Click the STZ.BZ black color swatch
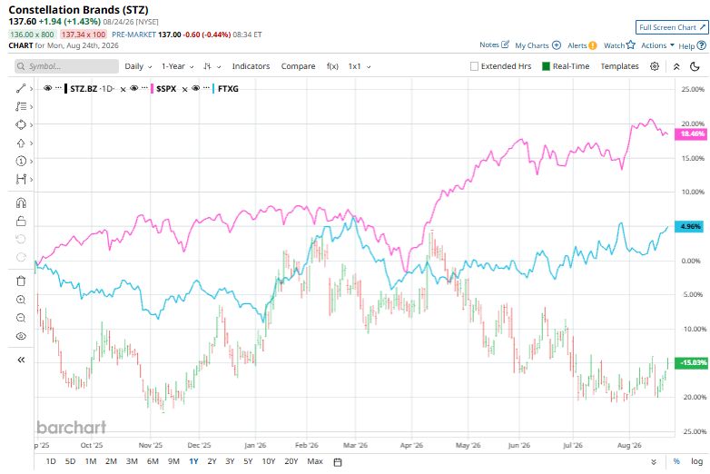 coord(65,89)
